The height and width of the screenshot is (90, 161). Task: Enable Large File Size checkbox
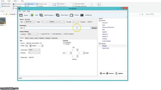[x=40, y=34]
